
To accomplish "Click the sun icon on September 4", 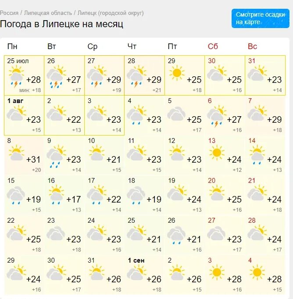I will click(257, 272).
